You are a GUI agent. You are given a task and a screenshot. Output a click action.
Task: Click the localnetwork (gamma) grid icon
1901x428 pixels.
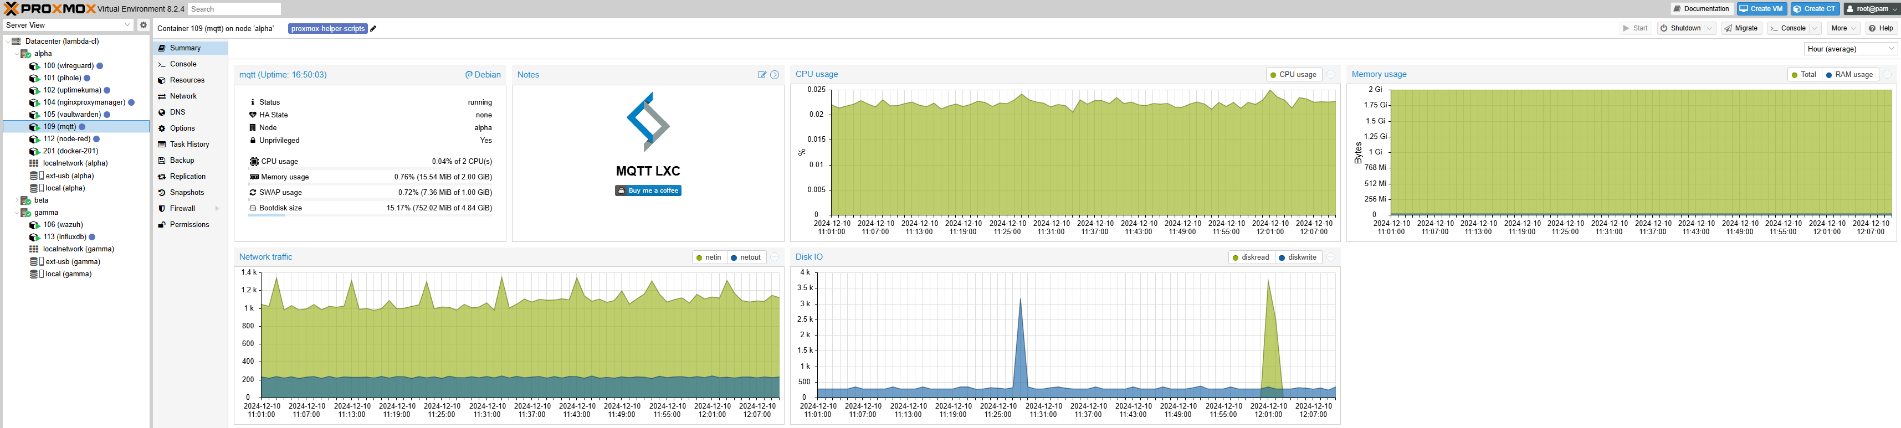(x=34, y=249)
